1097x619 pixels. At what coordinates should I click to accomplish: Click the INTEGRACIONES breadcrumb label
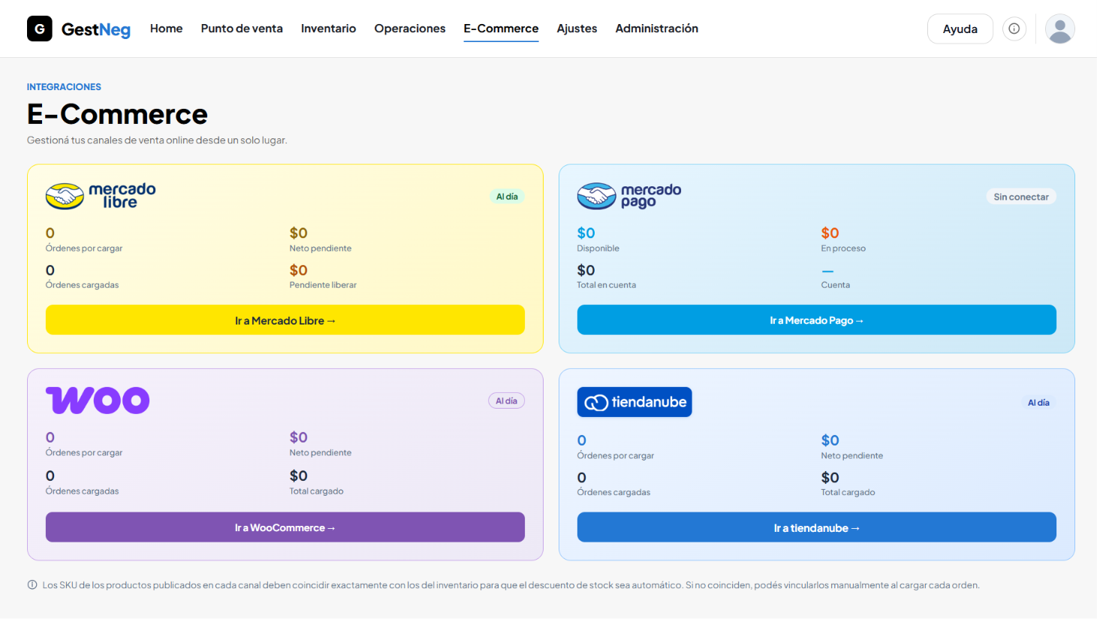[64, 87]
